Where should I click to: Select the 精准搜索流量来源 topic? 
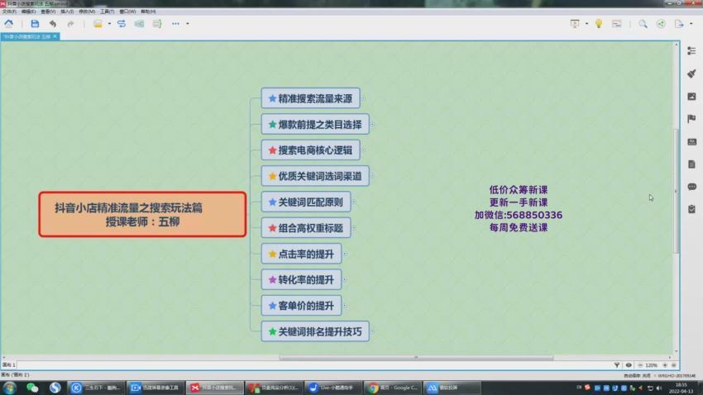point(311,98)
